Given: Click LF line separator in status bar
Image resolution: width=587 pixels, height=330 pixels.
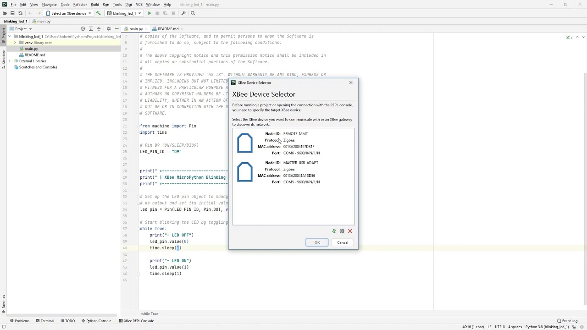Looking at the screenshot, I should pyautogui.click(x=489, y=327).
